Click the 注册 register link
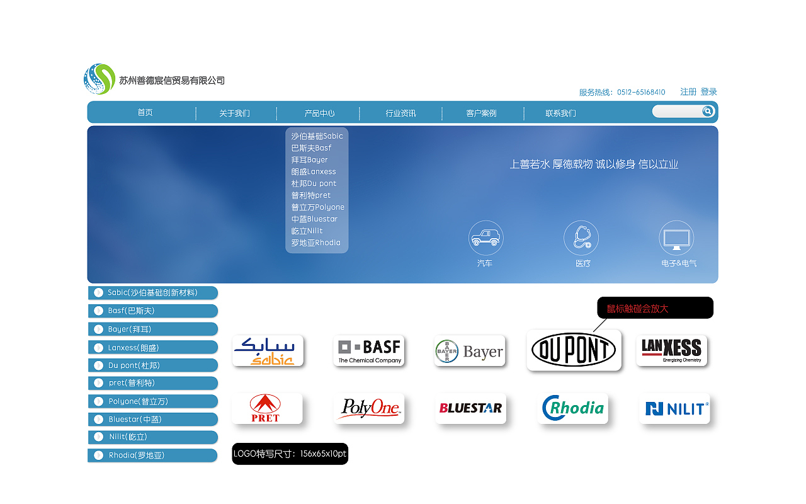806x504 pixels. click(x=688, y=92)
